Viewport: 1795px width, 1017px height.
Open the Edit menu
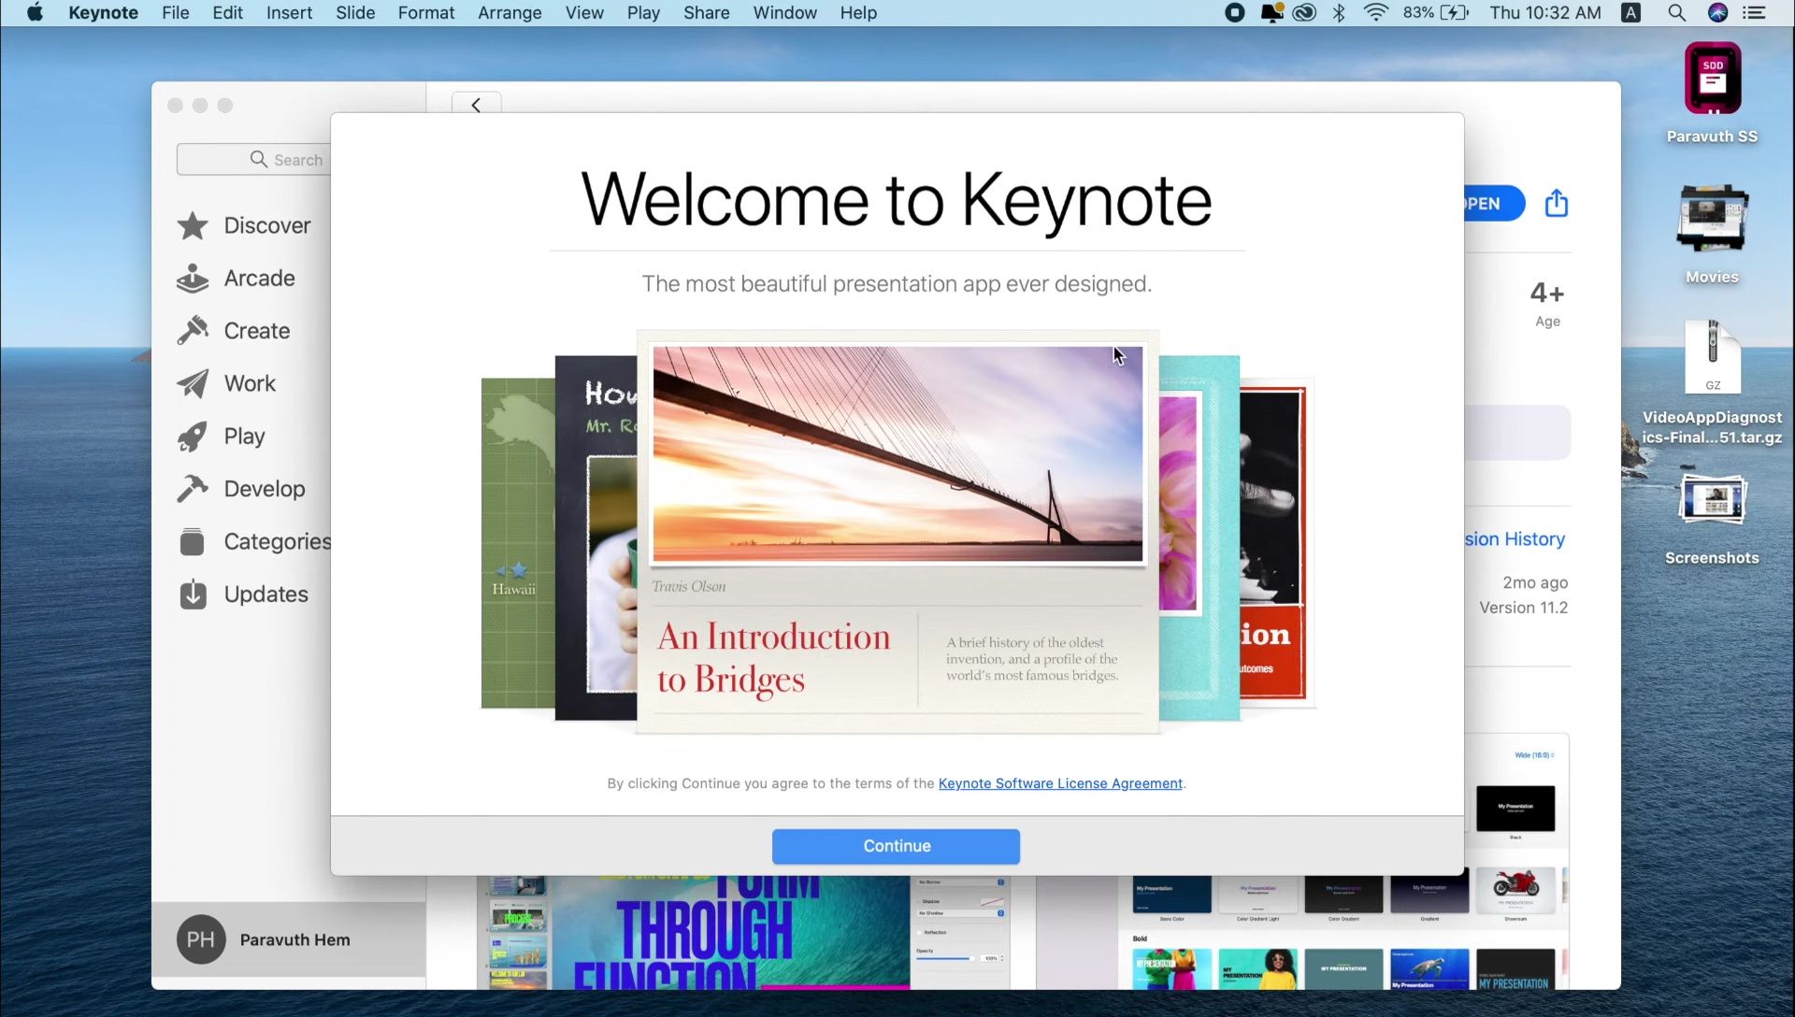[x=227, y=13]
